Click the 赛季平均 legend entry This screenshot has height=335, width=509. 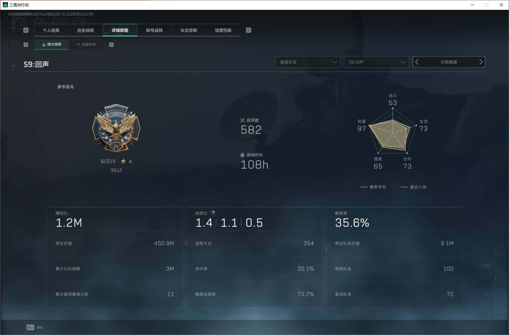[373, 187]
